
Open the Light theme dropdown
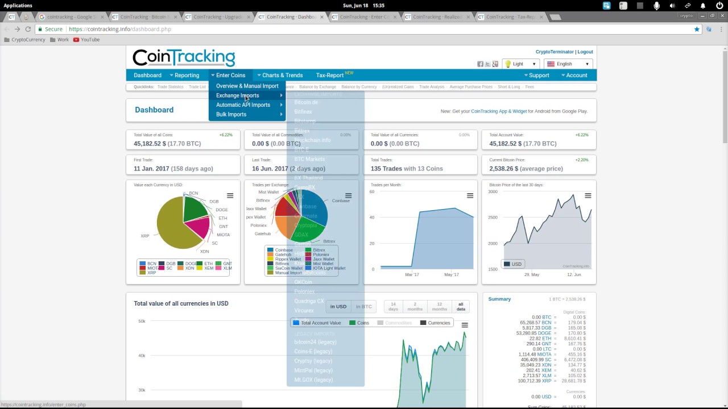(520, 64)
